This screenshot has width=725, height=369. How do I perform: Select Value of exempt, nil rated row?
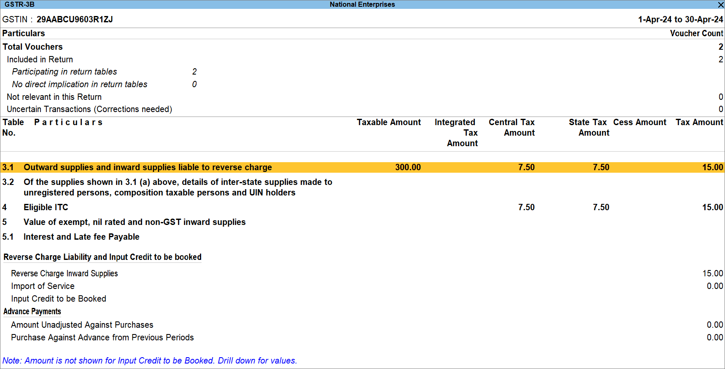coord(135,222)
